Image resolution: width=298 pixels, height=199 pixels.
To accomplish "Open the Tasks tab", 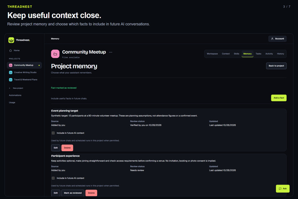I will click(x=258, y=54).
